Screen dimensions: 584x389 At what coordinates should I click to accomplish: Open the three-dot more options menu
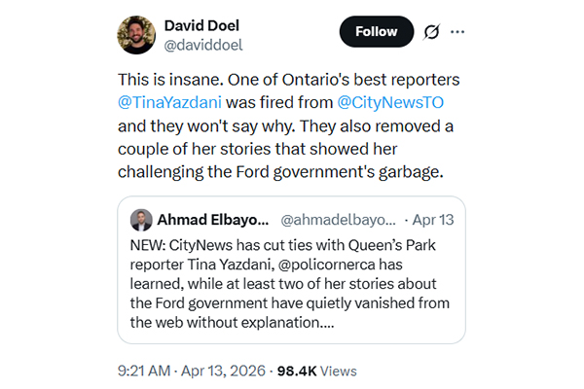(457, 32)
